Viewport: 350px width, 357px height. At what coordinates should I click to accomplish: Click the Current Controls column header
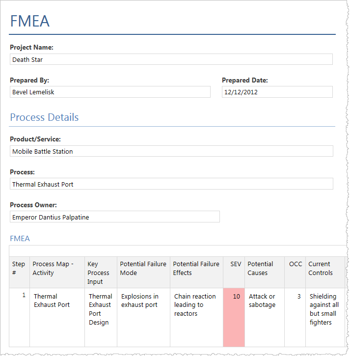(324, 272)
